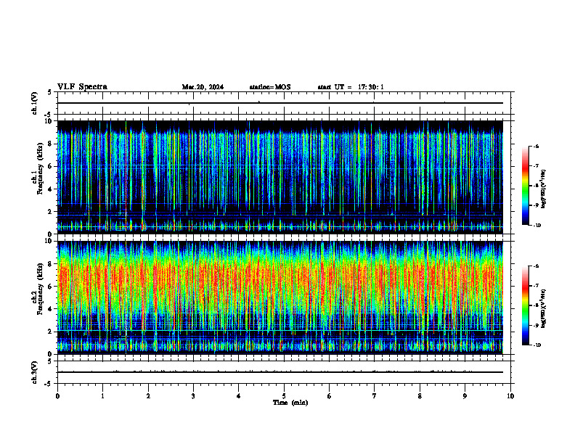The image size is (575, 444).
Task: Click the '-10' label on ch.1 colorbar
Action: click(537, 226)
